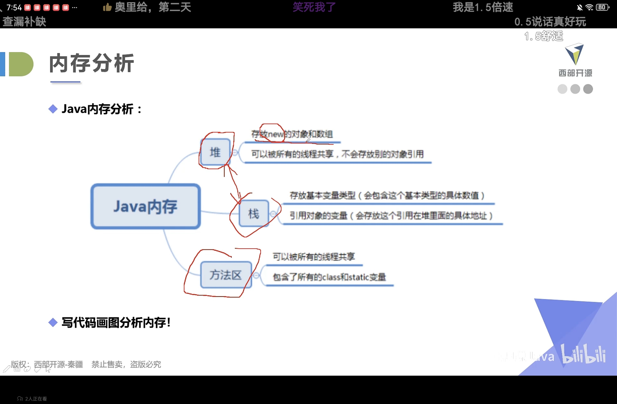Tap the first red book notification icon

coord(27,8)
